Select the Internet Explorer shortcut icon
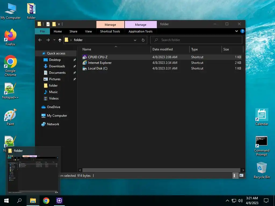The width and height of the screenshot is (275, 206). [85, 62]
